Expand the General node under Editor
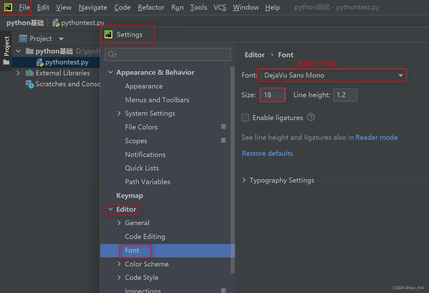The width and height of the screenshot is (429, 293). [x=119, y=223]
